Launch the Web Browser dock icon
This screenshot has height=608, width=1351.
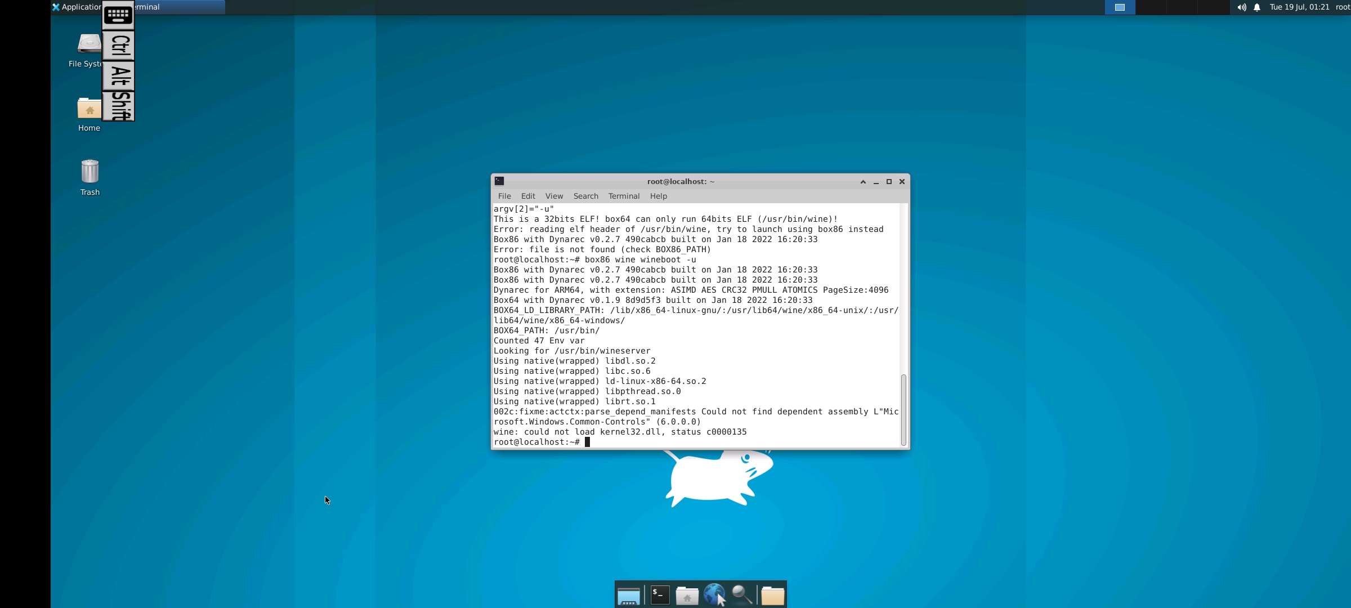coord(714,595)
